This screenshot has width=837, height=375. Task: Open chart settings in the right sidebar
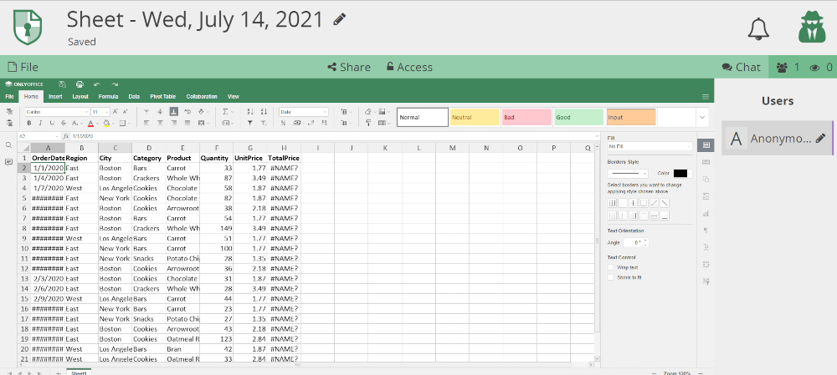[706, 213]
